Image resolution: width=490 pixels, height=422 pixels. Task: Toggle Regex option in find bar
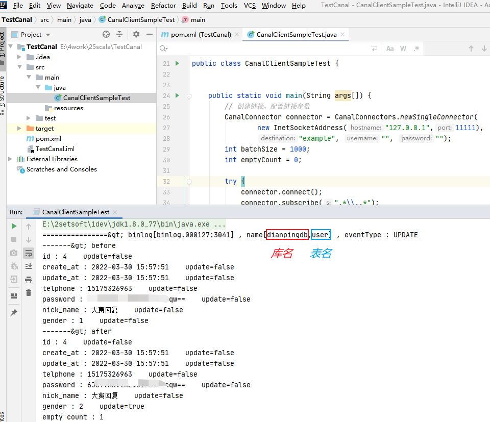point(416,48)
